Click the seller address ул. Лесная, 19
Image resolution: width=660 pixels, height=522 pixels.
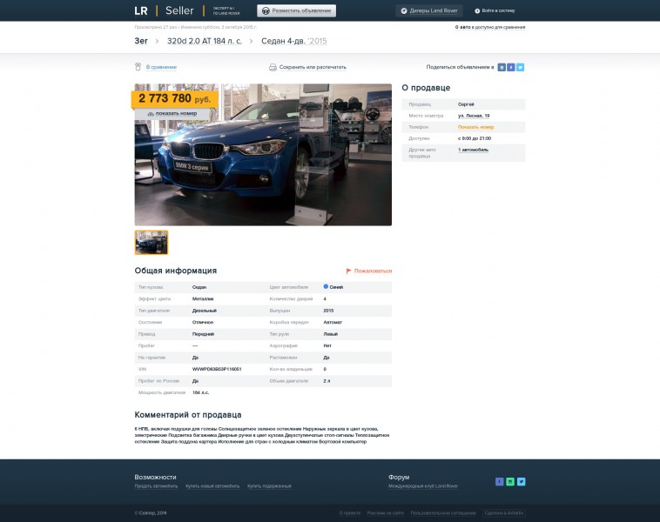[474, 116]
